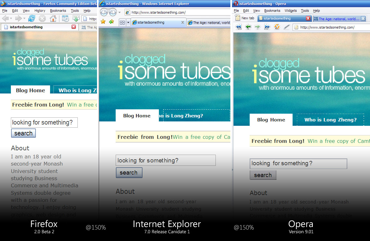Click the search button in the Opera page
370x241 pixels.
coord(263,175)
